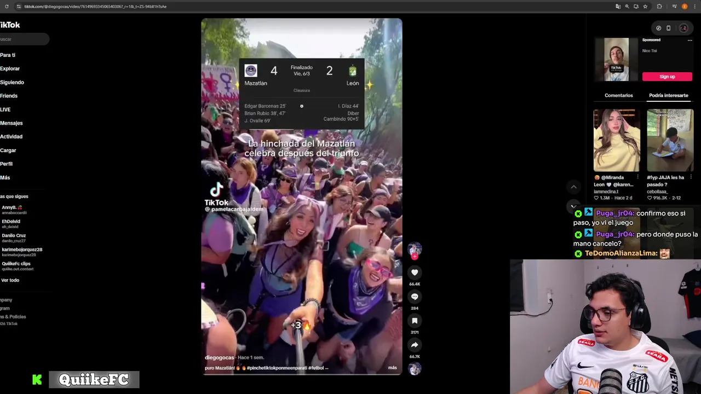701x394 pixels.
Task: Open Terms & Policies footer link
Action: pos(13,317)
